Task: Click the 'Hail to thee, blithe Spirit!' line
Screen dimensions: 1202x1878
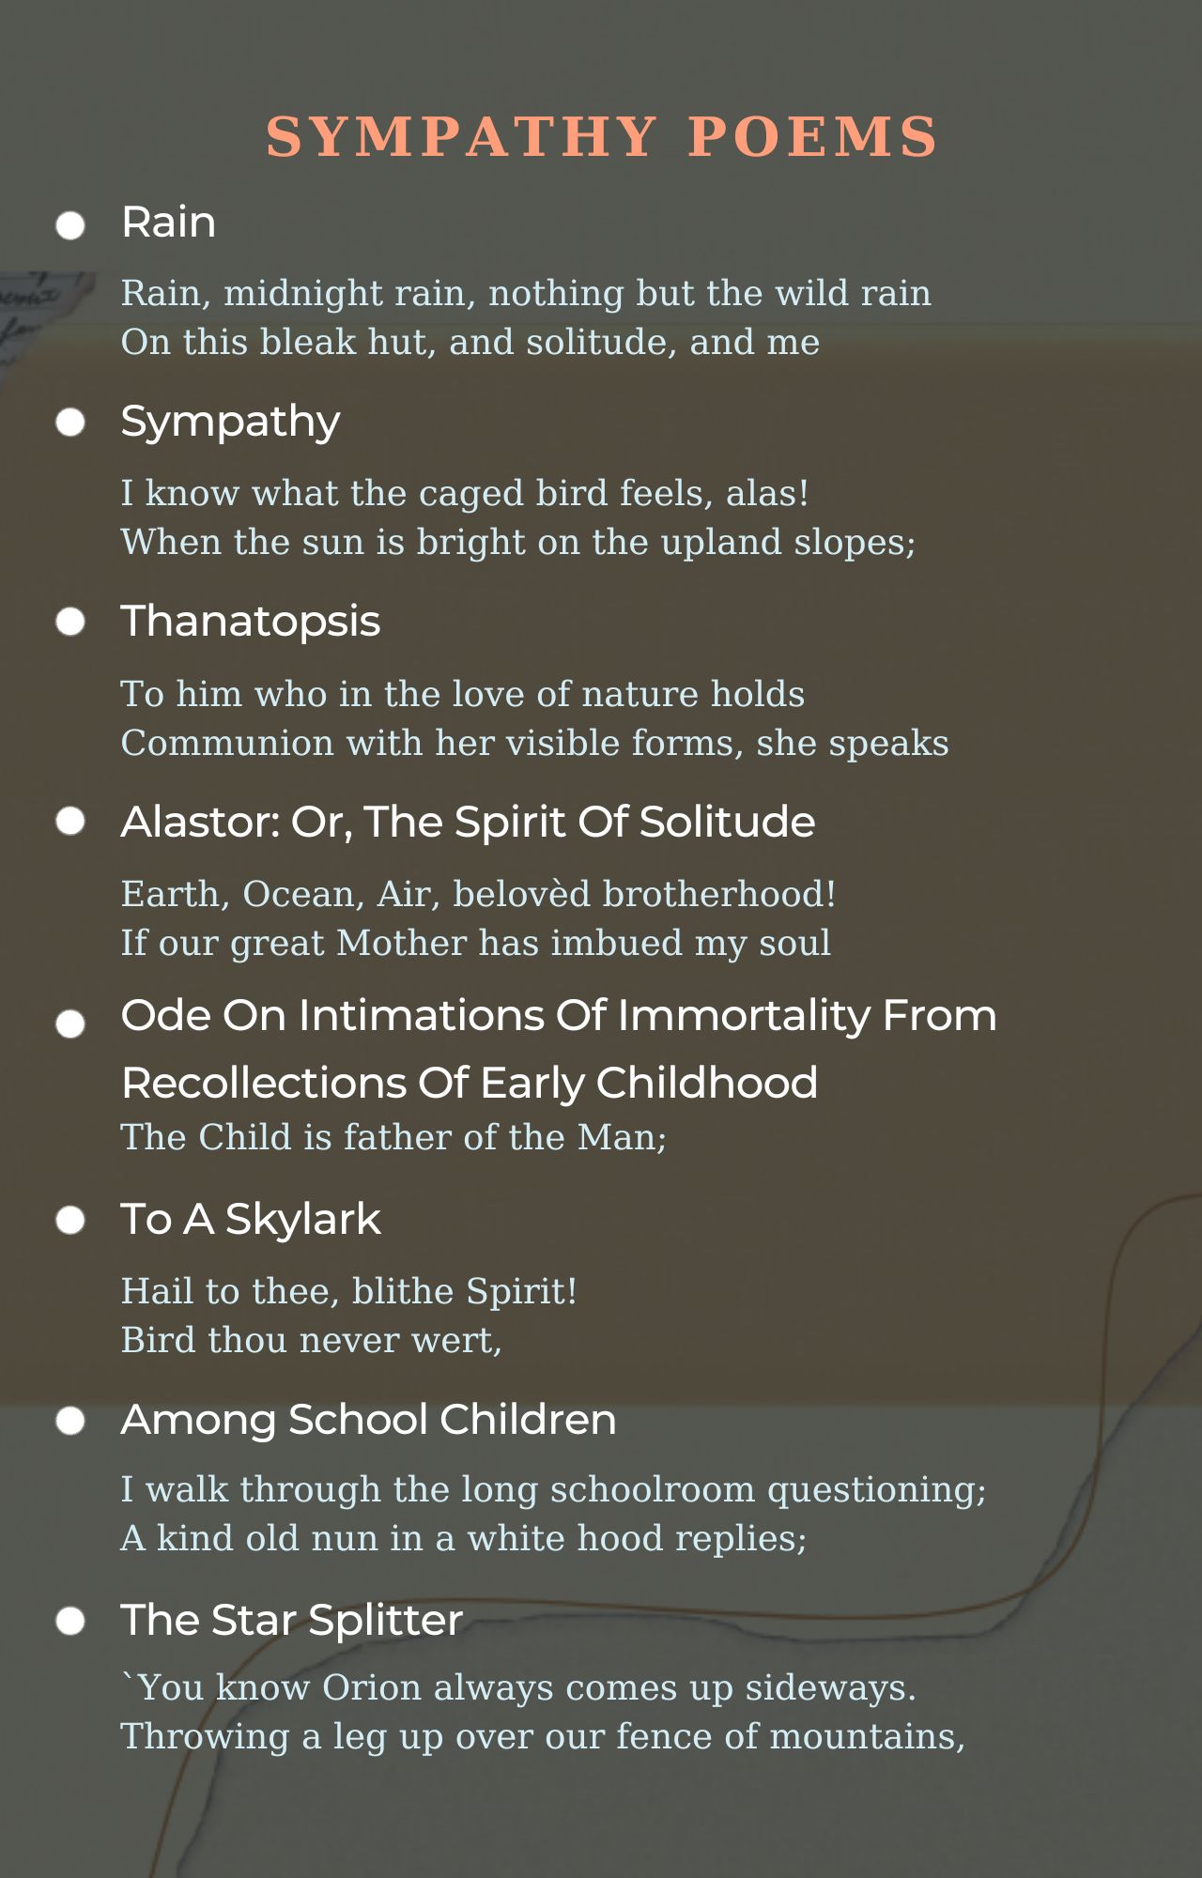Action: point(348,1291)
